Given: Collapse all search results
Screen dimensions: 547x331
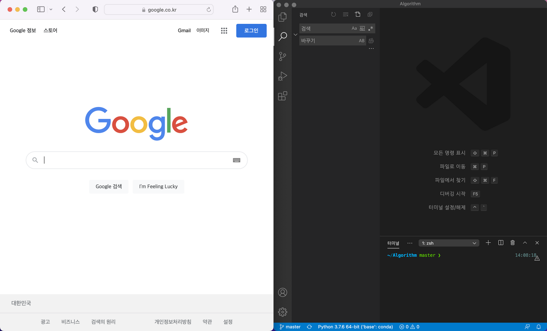Looking at the screenshot, I should click(x=370, y=15).
